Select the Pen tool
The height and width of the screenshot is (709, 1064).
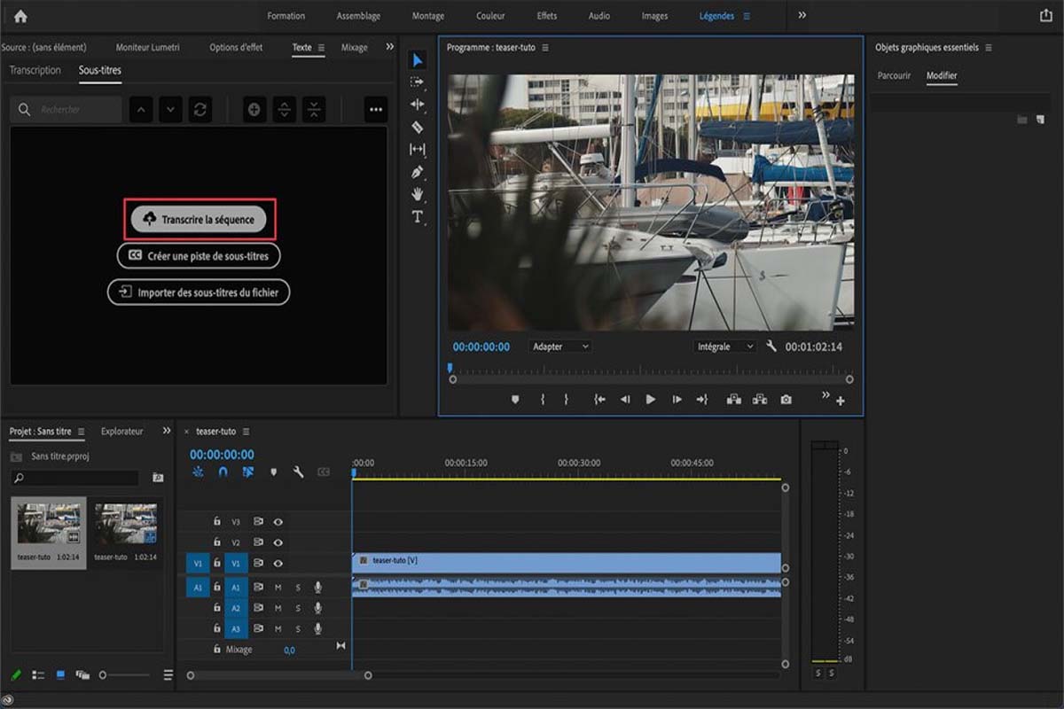pos(418,172)
